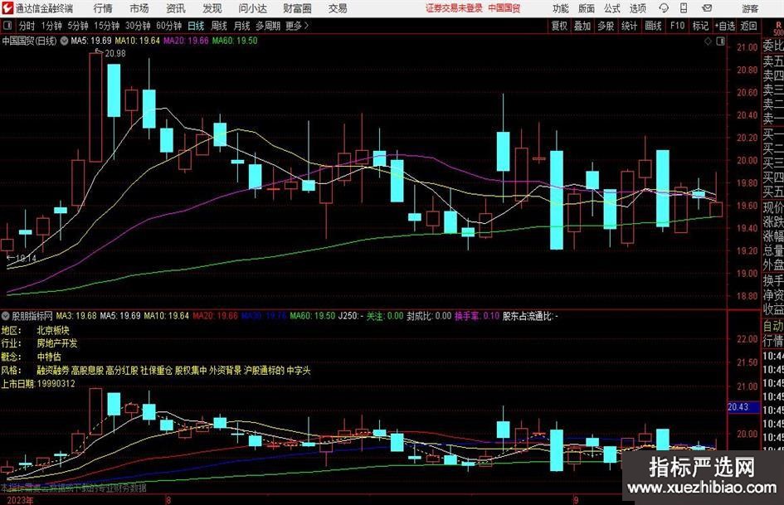Click the 房地产开发 industry text
Image resolution: width=784 pixels, height=505 pixels.
[x=57, y=343]
